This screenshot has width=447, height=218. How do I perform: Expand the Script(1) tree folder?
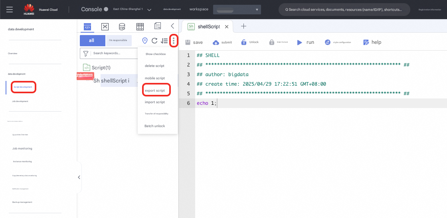point(101,68)
